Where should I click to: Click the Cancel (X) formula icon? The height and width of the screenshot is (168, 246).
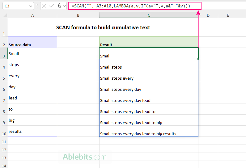44,6
